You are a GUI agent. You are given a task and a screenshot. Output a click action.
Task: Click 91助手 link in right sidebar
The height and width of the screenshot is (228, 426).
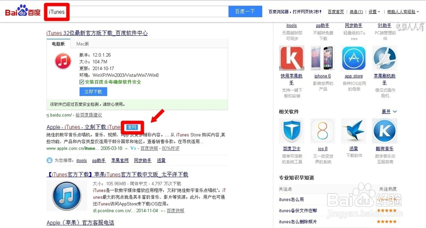(384, 26)
